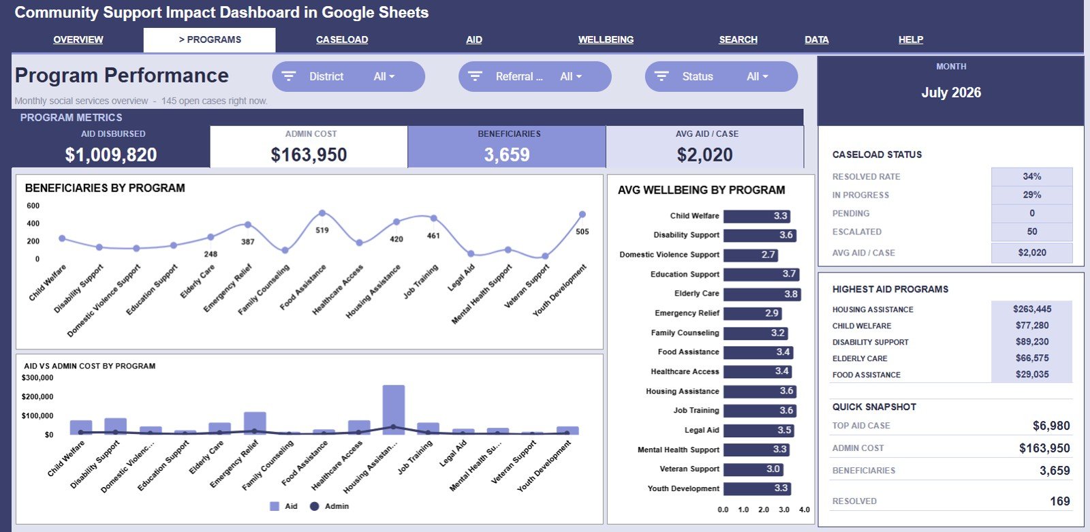Click the Escalated 50 value cell
Image resolution: width=1090 pixels, height=532 pixels.
1032,232
